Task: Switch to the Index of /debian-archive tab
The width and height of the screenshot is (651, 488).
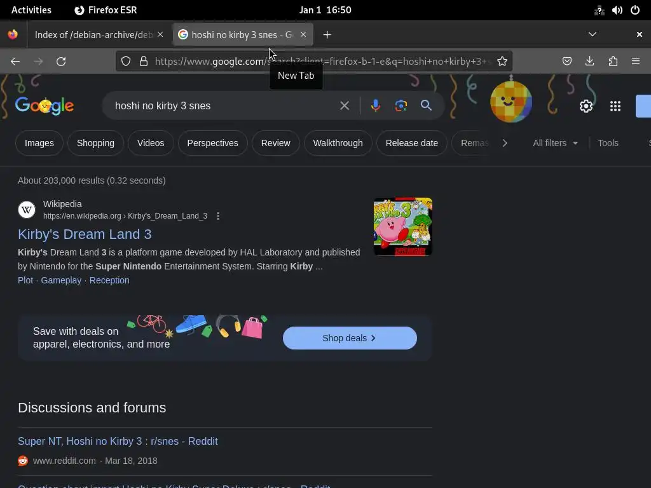Action: pos(94,35)
